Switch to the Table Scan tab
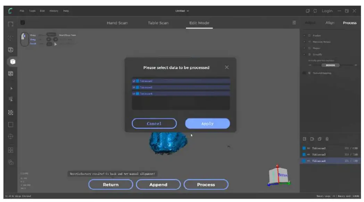 click(158, 23)
